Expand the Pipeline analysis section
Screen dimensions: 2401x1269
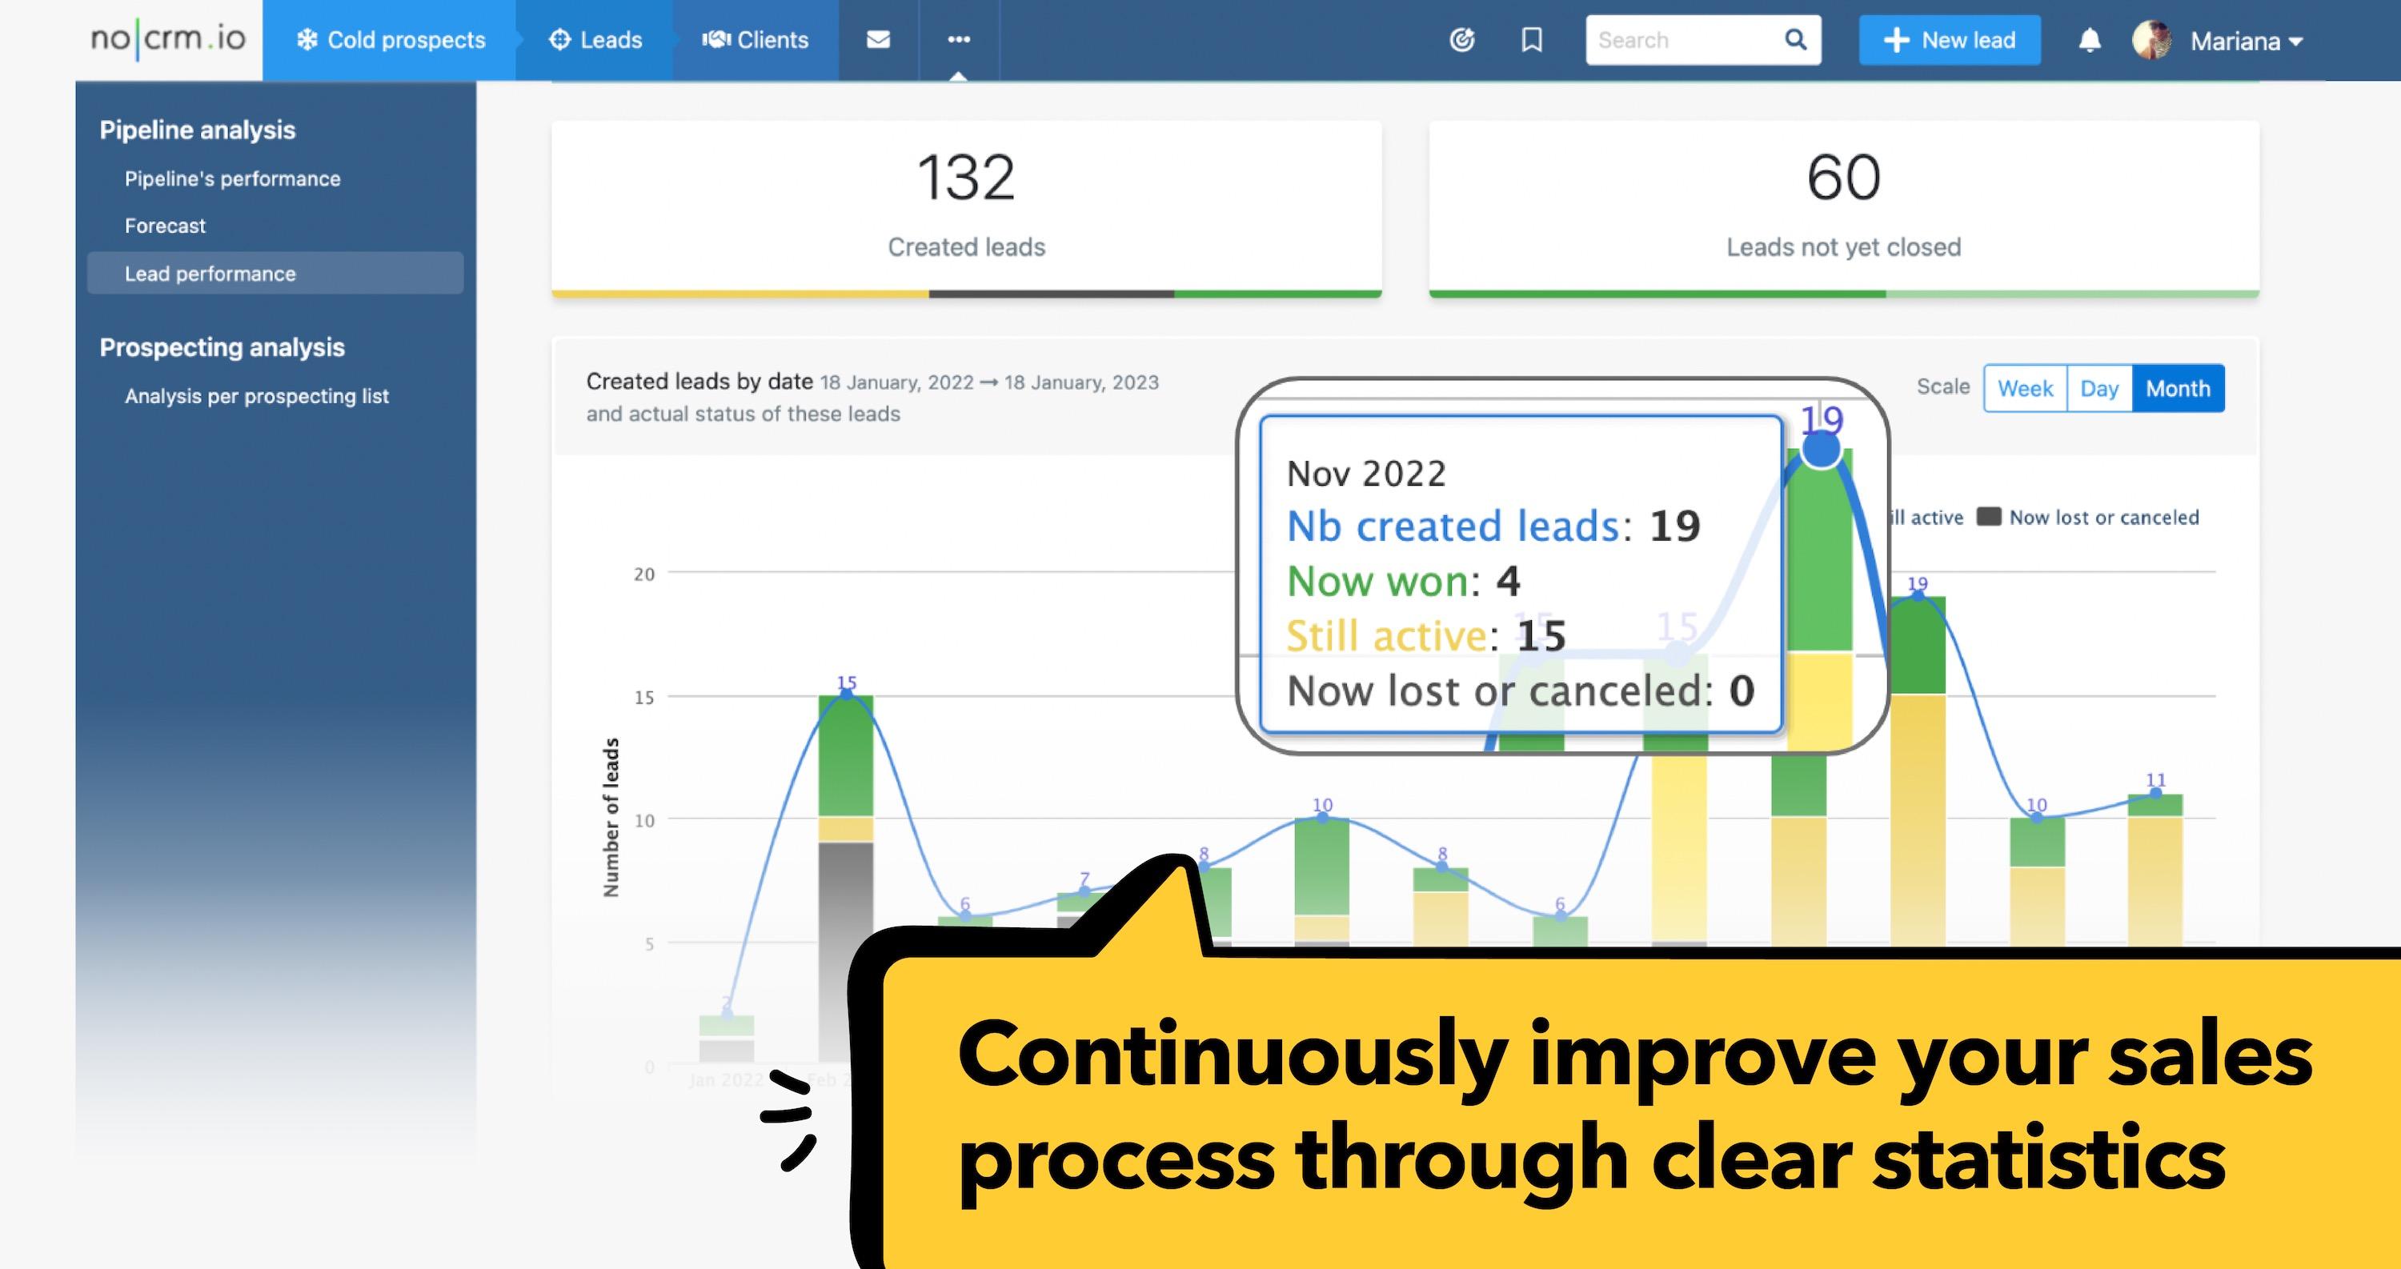[x=197, y=130]
